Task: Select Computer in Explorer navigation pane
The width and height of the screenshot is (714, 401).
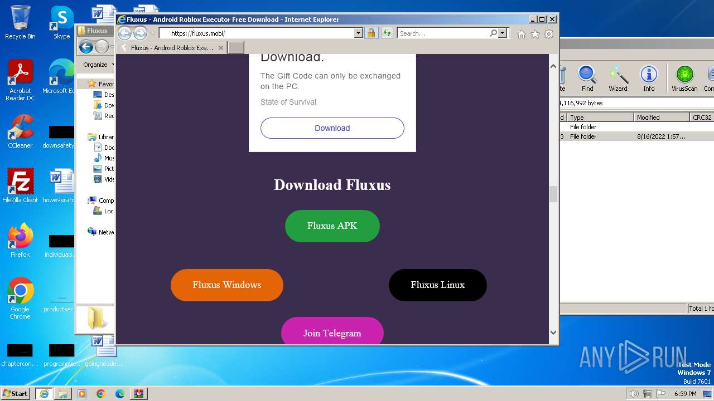Action: click(101, 200)
